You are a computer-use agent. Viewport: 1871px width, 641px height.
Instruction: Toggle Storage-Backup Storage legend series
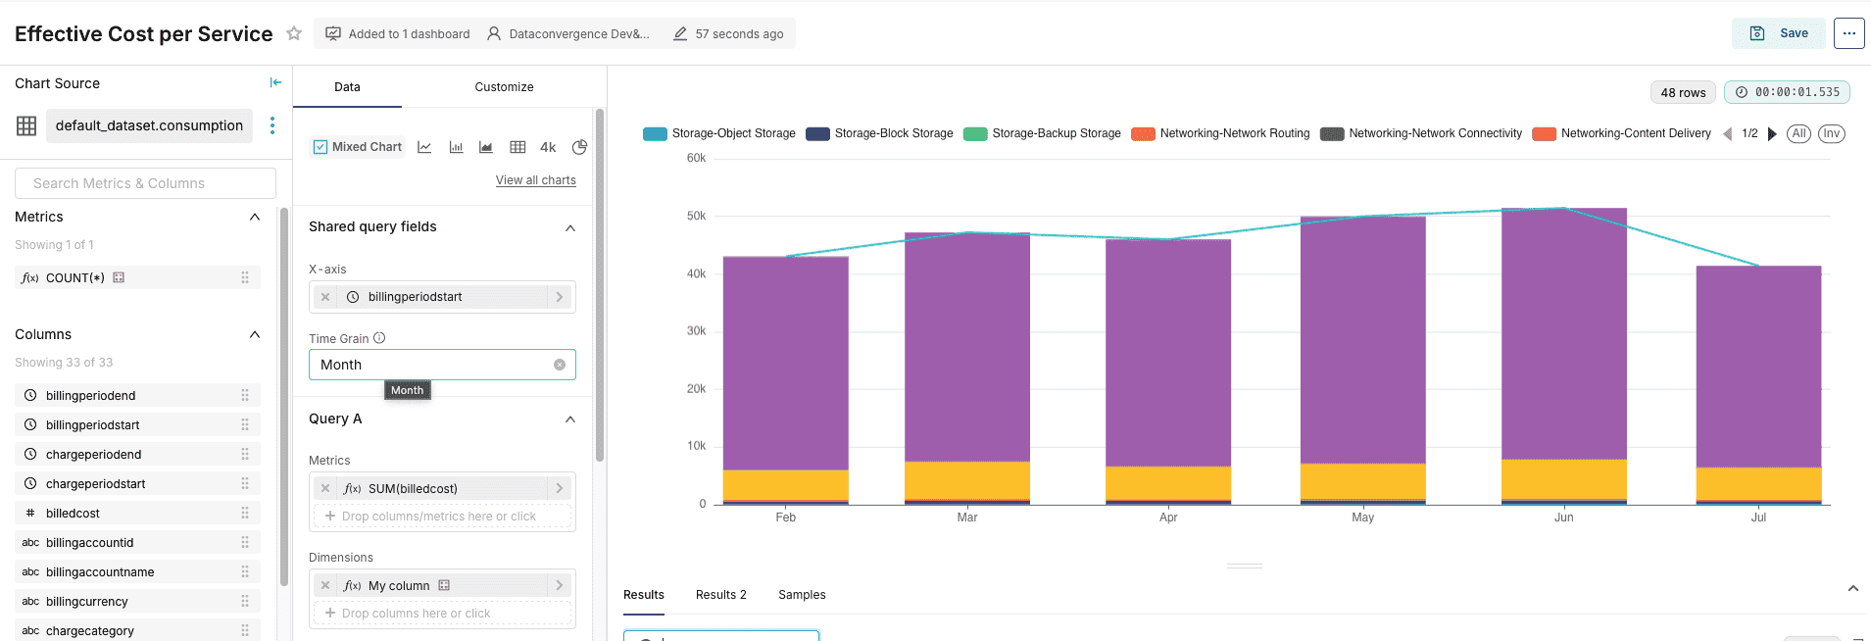pyautogui.click(x=1042, y=134)
